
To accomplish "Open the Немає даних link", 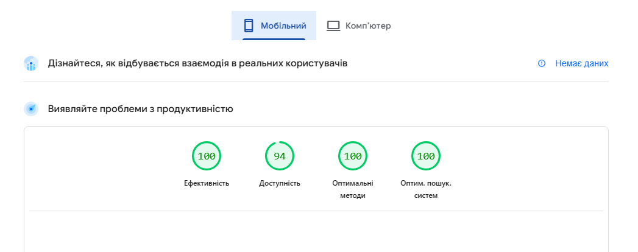I will pos(581,63).
